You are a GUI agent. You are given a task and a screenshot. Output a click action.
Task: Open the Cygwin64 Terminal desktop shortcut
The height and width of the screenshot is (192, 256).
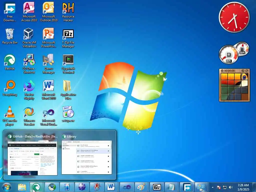coord(68,64)
